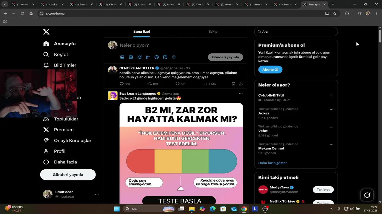Open Jrokez trending topic
Screen dimensions: 382x214
(264, 113)
